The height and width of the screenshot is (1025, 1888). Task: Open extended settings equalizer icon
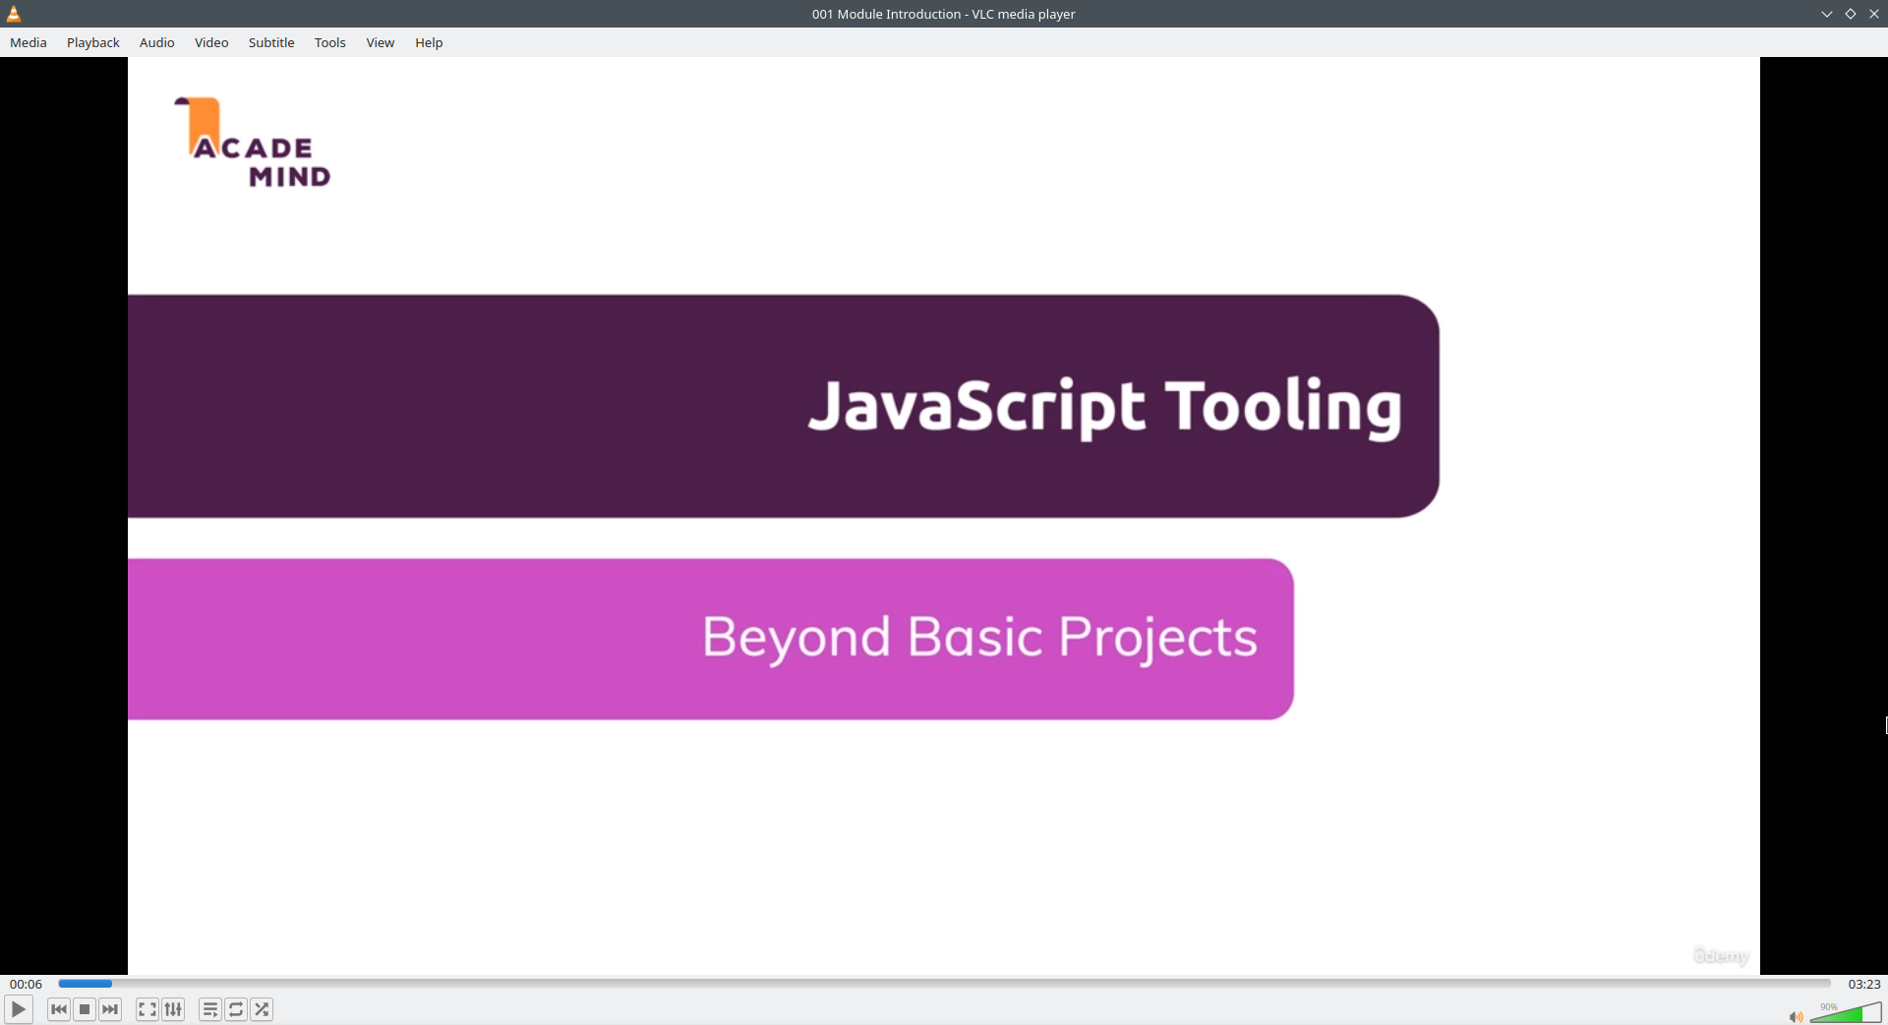click(173, 1009)
